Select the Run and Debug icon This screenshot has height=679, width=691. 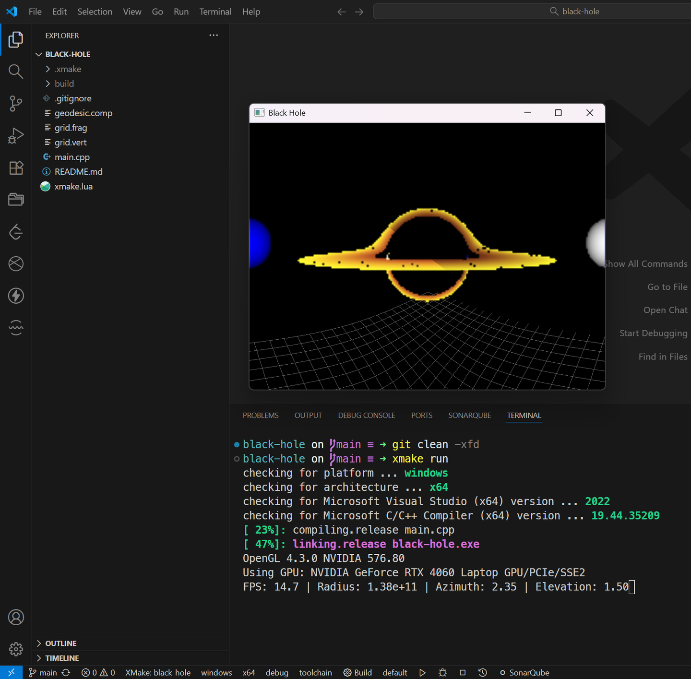16,136
